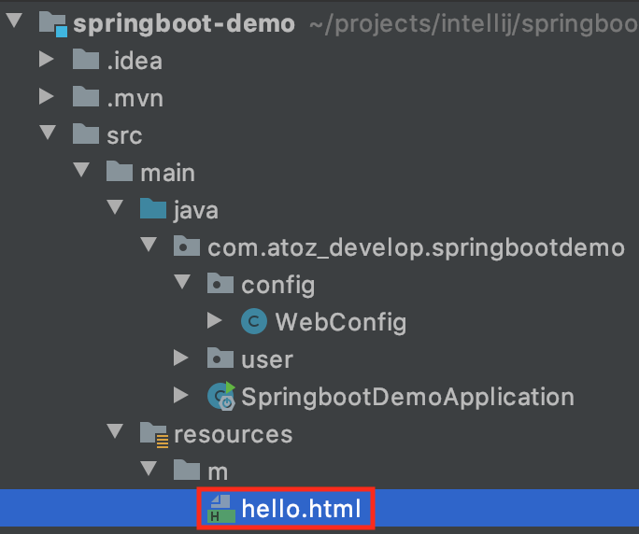639x534 pixels.
Task: Collapse the java source folder arrow
Action: click(115, 207)
